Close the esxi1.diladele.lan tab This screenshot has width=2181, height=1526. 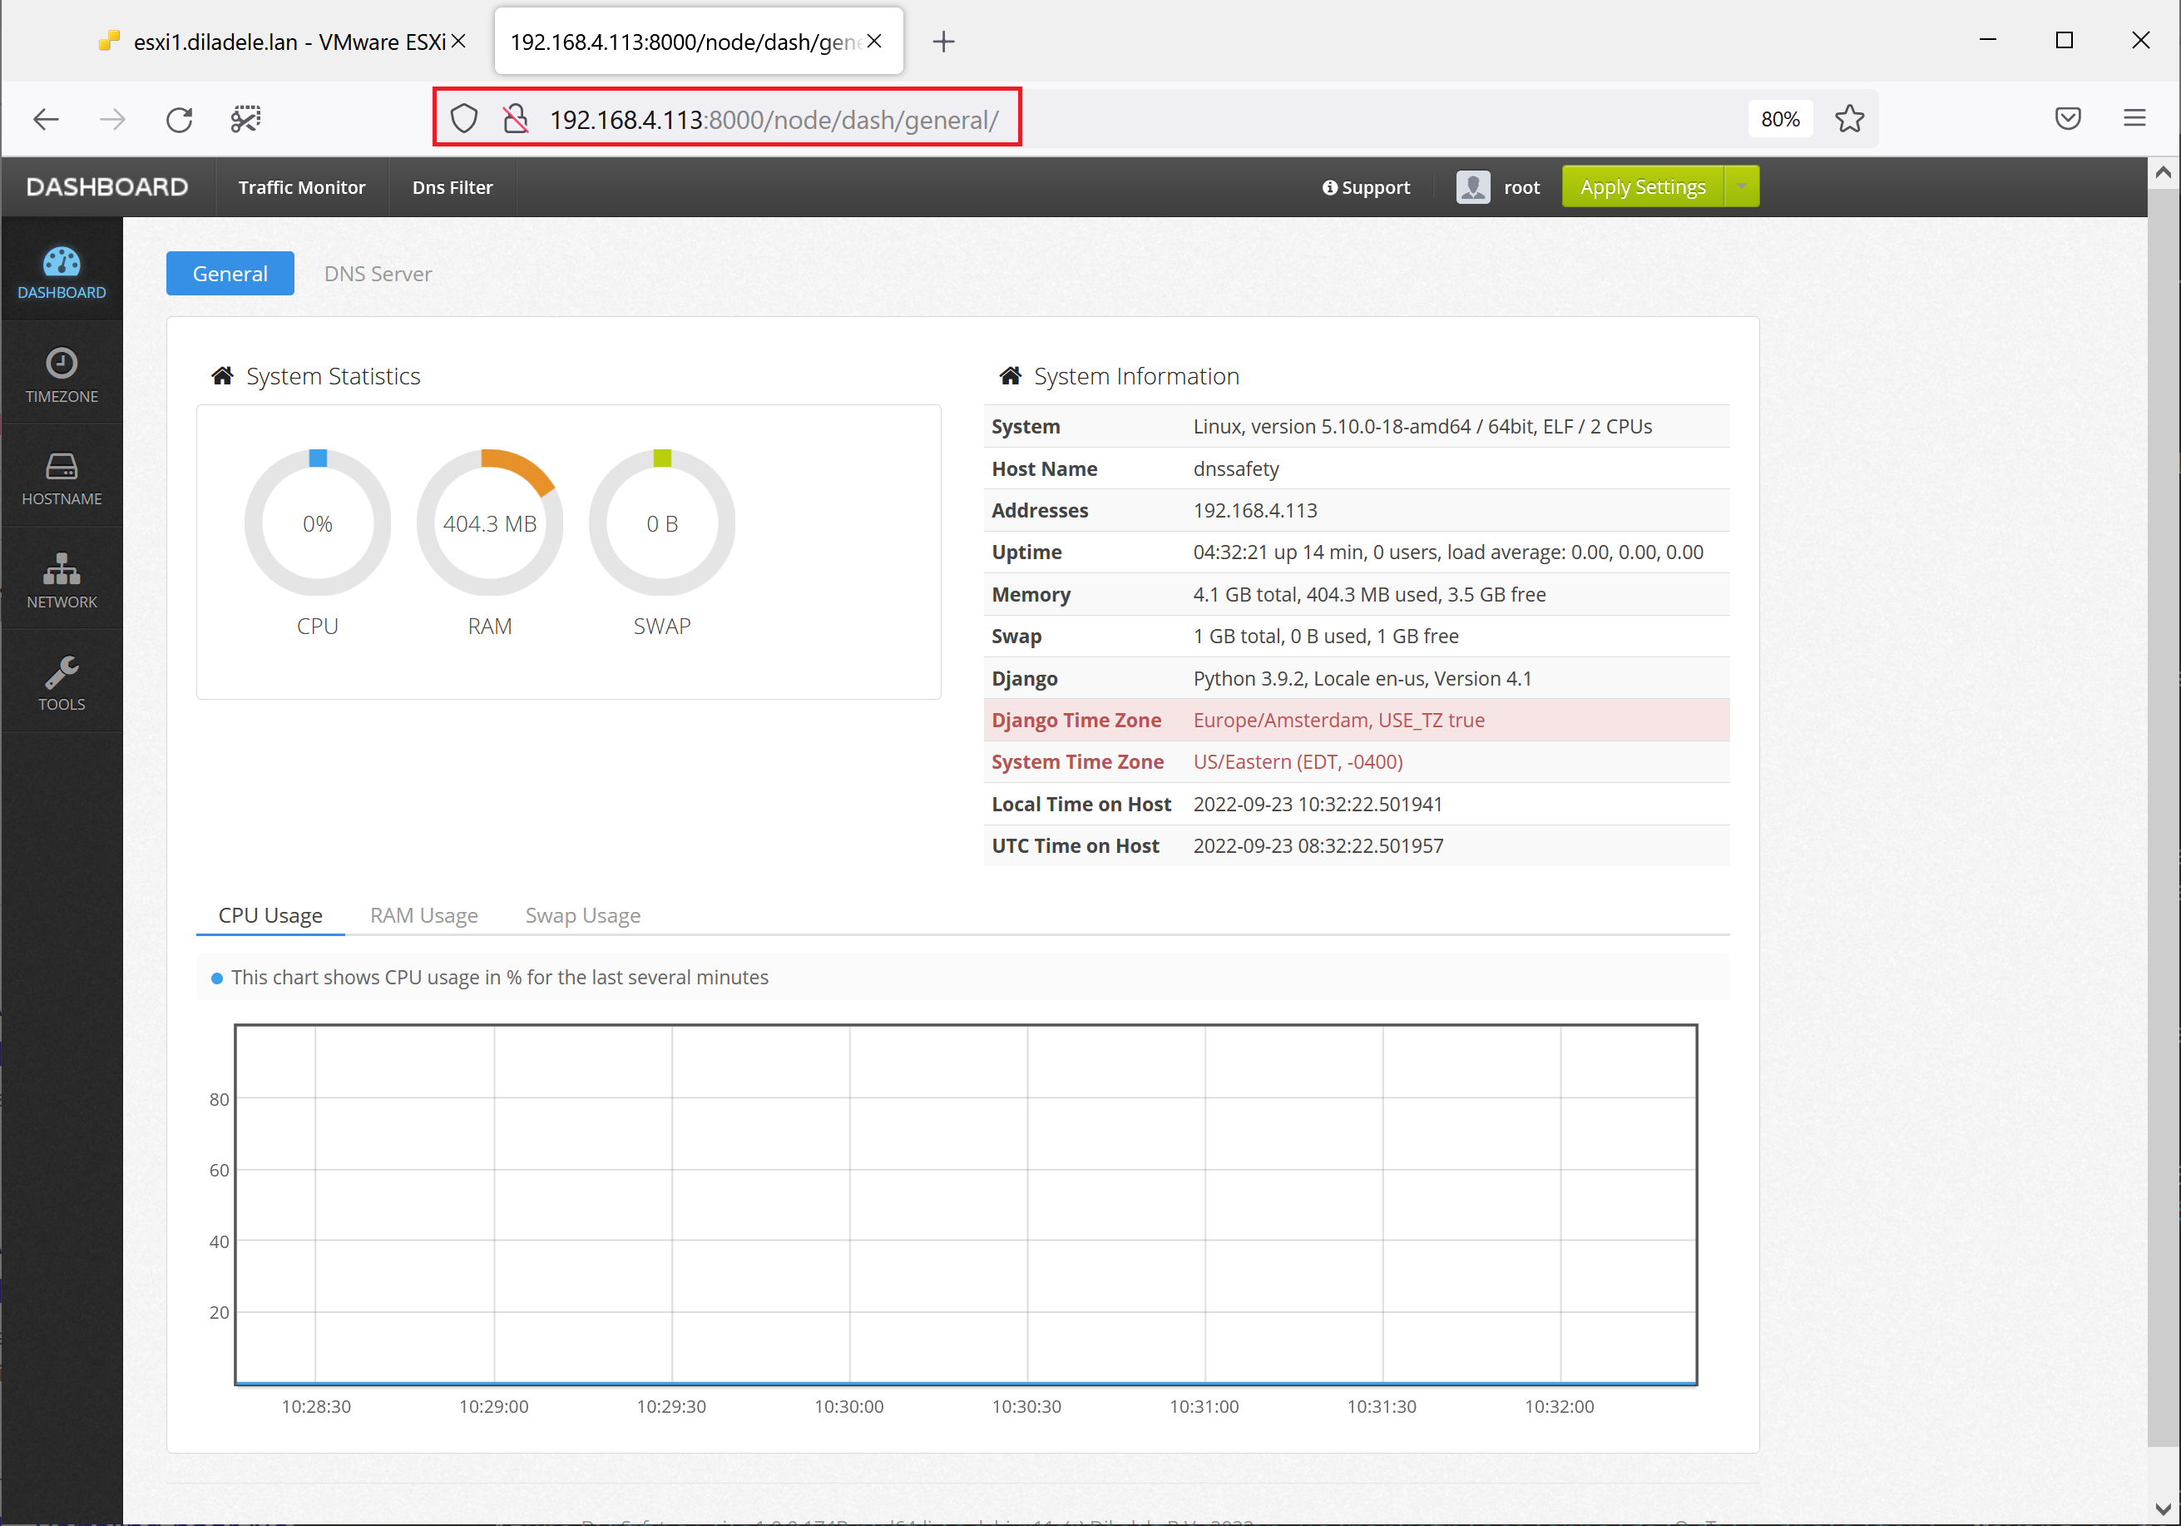(x=457, y=42)
